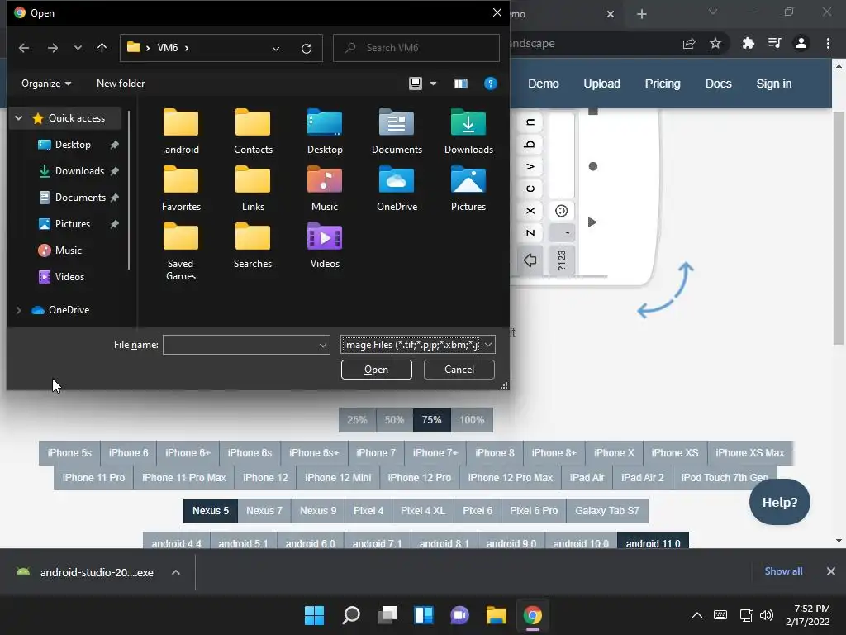Open Pricing page in site navigation
The height and width of the screenshot is (635, 846).
click(663, 84)
